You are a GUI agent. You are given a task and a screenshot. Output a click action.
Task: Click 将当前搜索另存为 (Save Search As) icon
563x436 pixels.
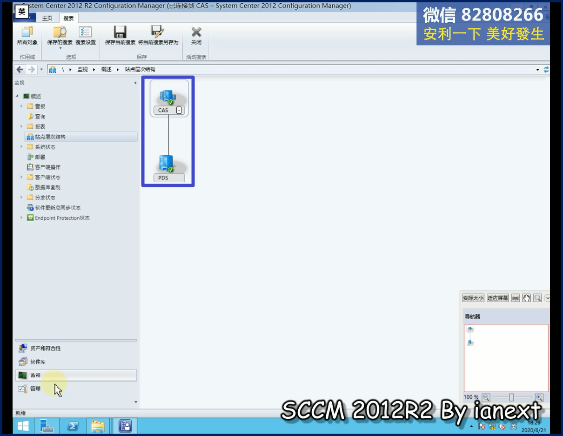(x=158, y=32)
